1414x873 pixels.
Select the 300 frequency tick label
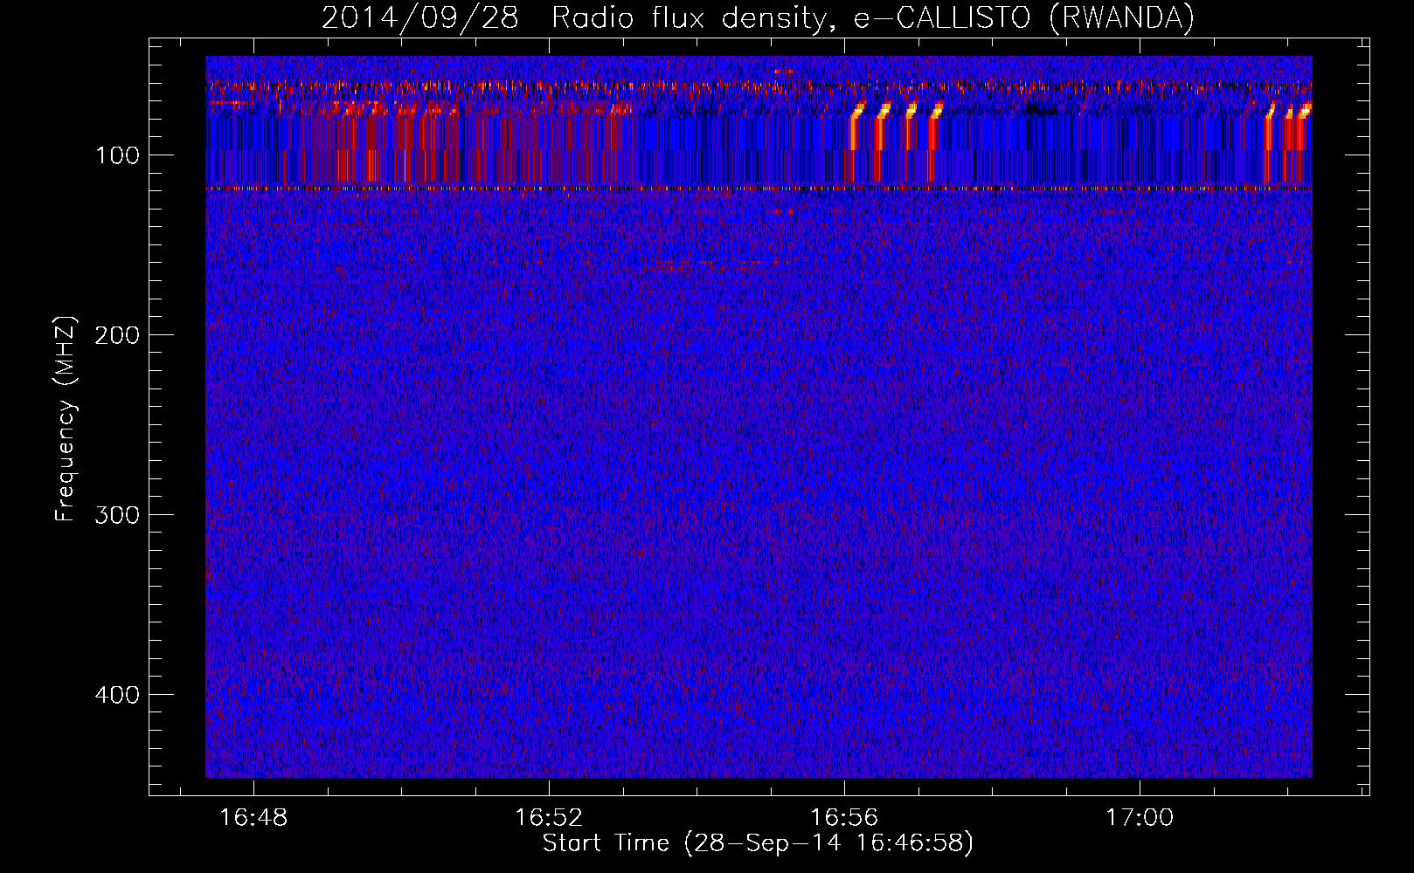point(118,516)
